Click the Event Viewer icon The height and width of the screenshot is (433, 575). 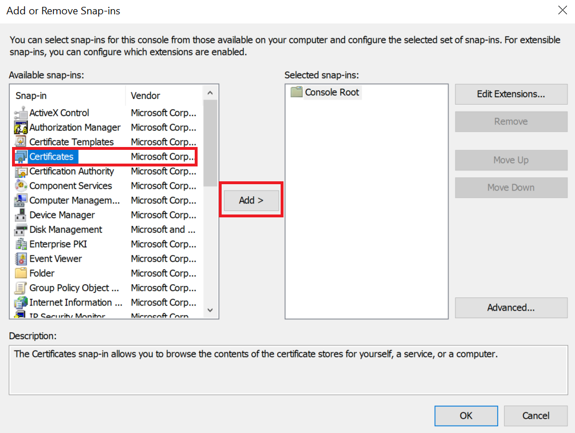(21, 259)
